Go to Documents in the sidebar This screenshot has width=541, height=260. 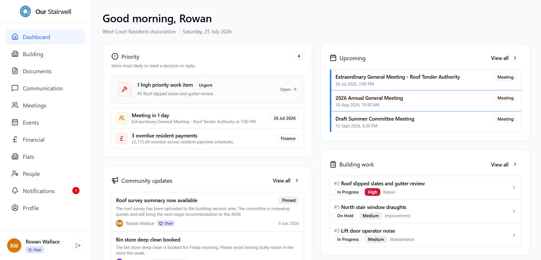45,71
